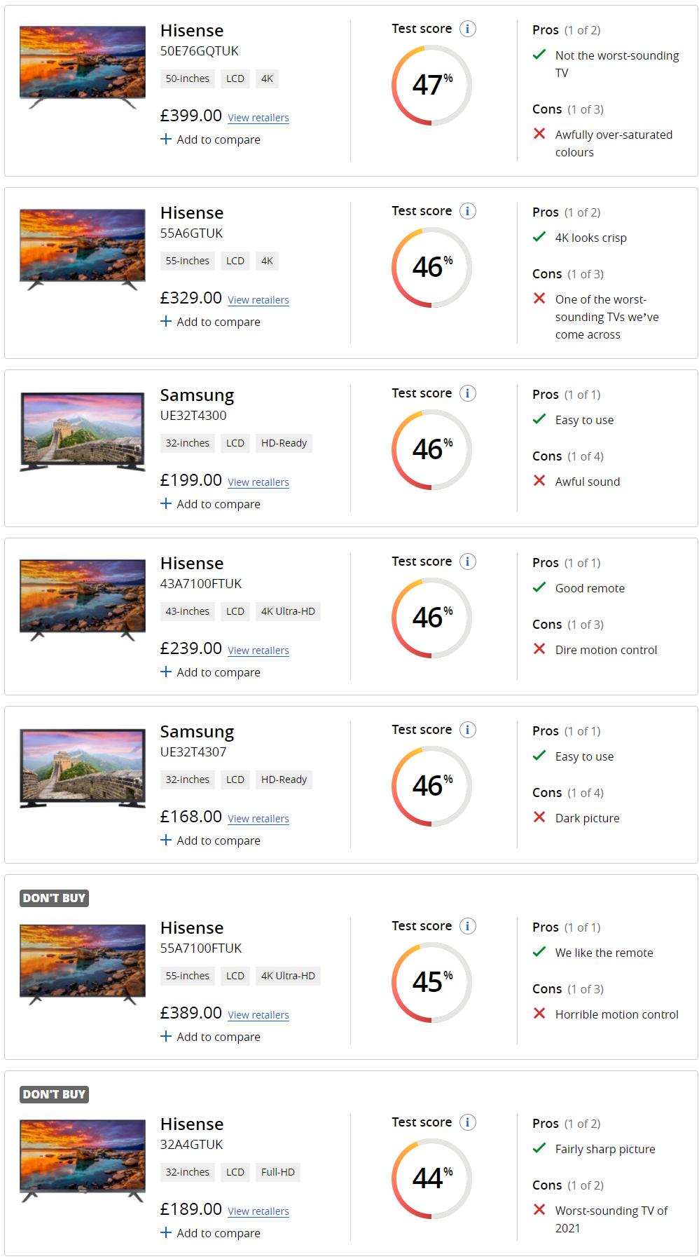The width and height of the screenshot is (699, 1259).
Task: Show test score info for Hisense 43A7100FTUK
Action: [x=468, y=562]
